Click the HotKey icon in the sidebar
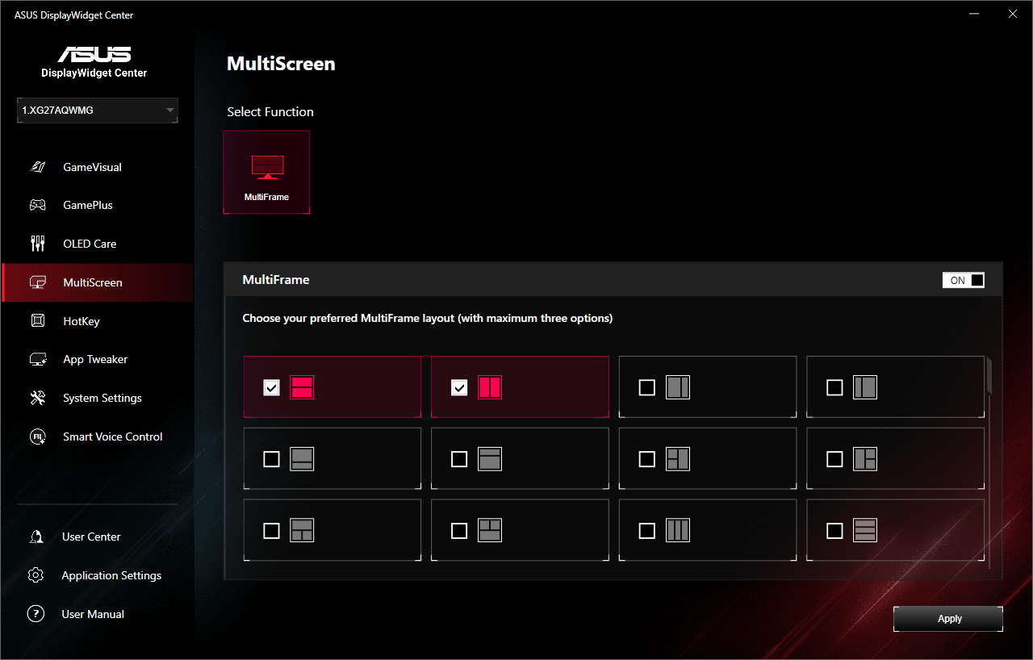This screenshot has height=660, width=1033. pyautogui.click(x=37, y=321)
